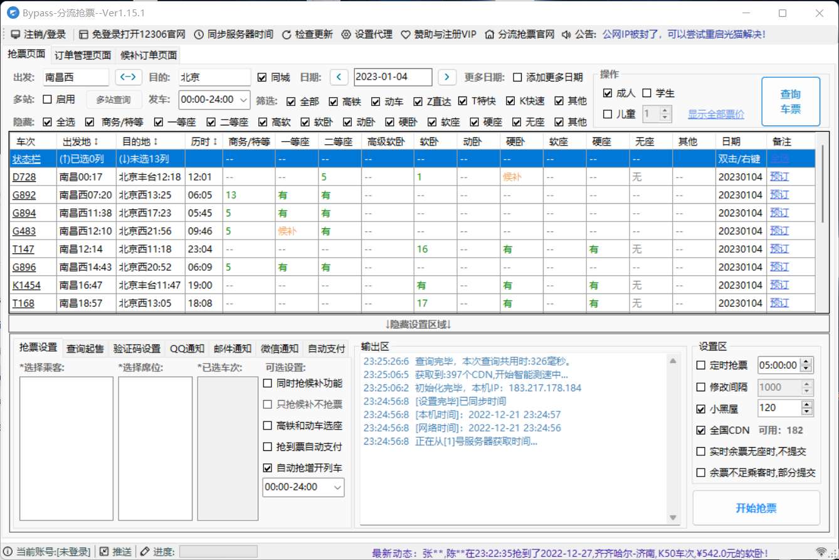Open the 发车 time range dropdown
Screen dimensions: 839x560
click(244, 100)
